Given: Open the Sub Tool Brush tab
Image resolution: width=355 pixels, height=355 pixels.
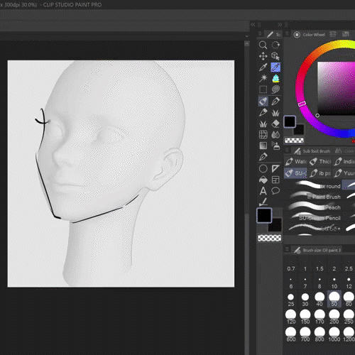Looking at the screenshot, I should [x=312, y=151].
